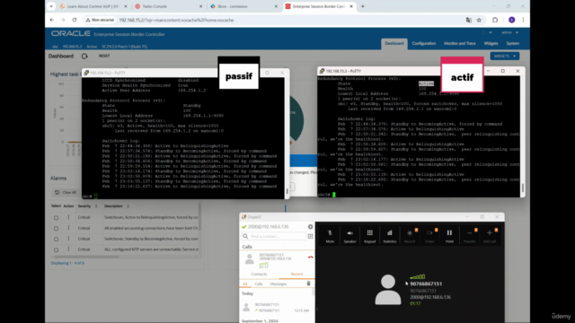Select the All filter in Zoiper history
This screenshot has width=575, height=323.
pos(245,284)
